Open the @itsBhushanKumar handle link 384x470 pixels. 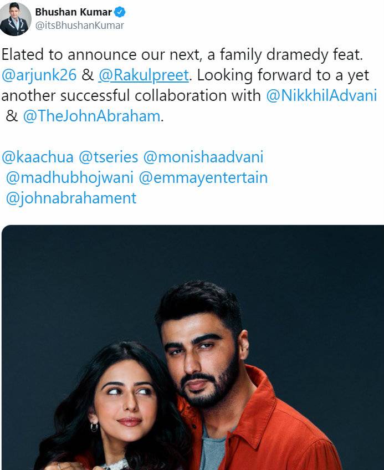pos(79,25)
